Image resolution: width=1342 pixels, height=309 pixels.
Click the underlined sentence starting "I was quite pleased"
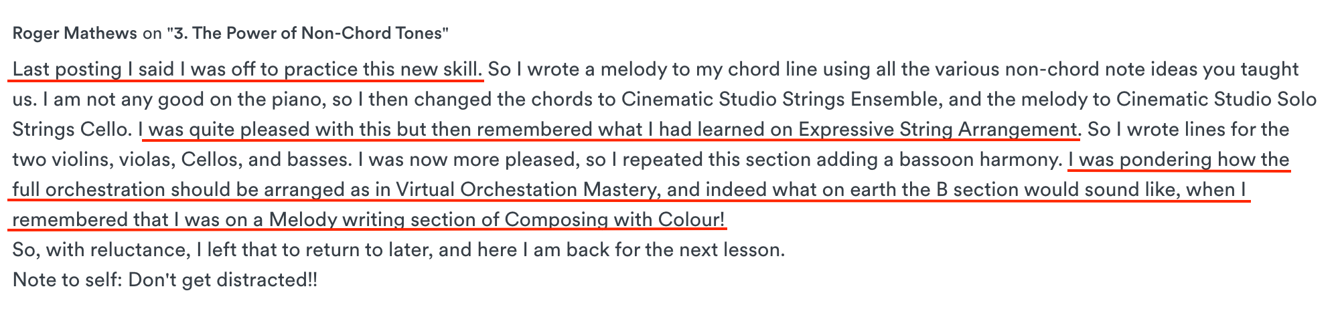609,130
